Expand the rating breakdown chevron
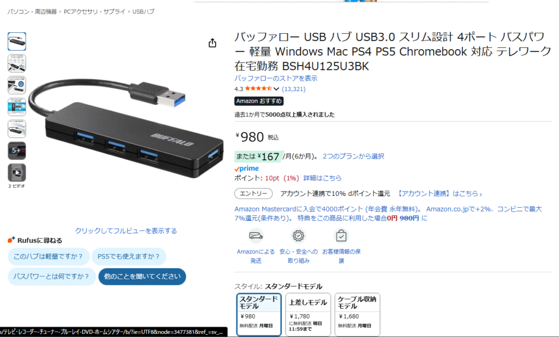 [x=276, y=89]
